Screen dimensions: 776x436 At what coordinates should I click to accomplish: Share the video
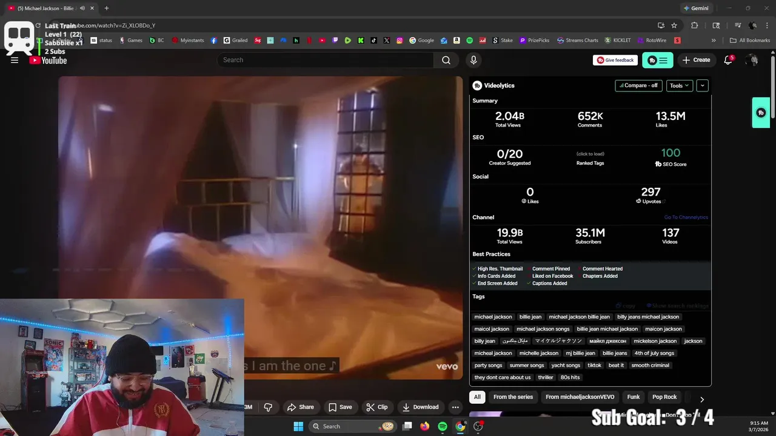tap(301, 407)
